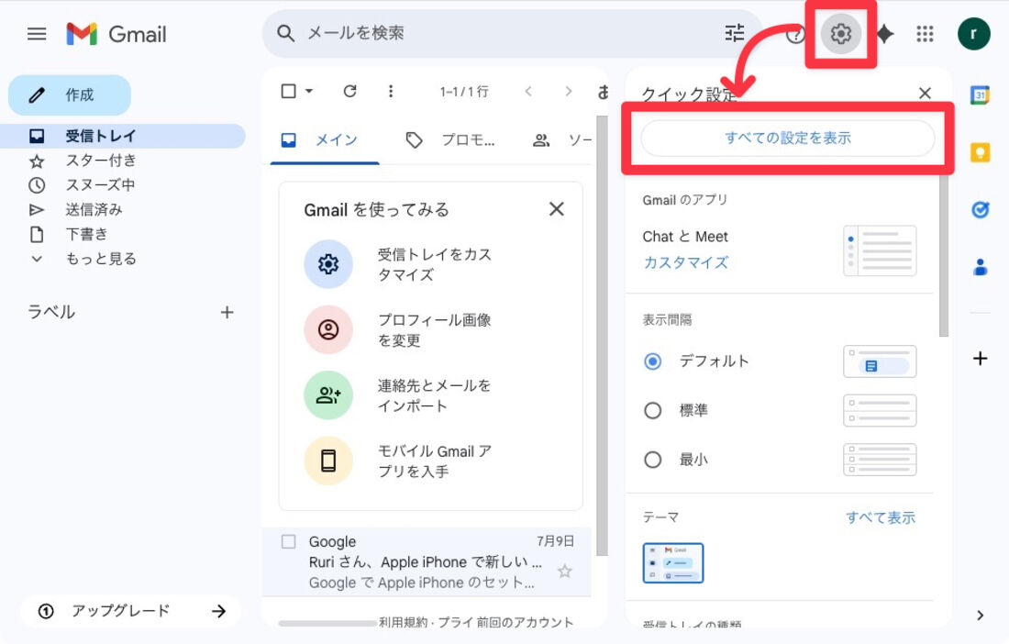Screen dimensions: 1009x644
Task: Go to older messages arrow
Action: click(x=568, y=92)
